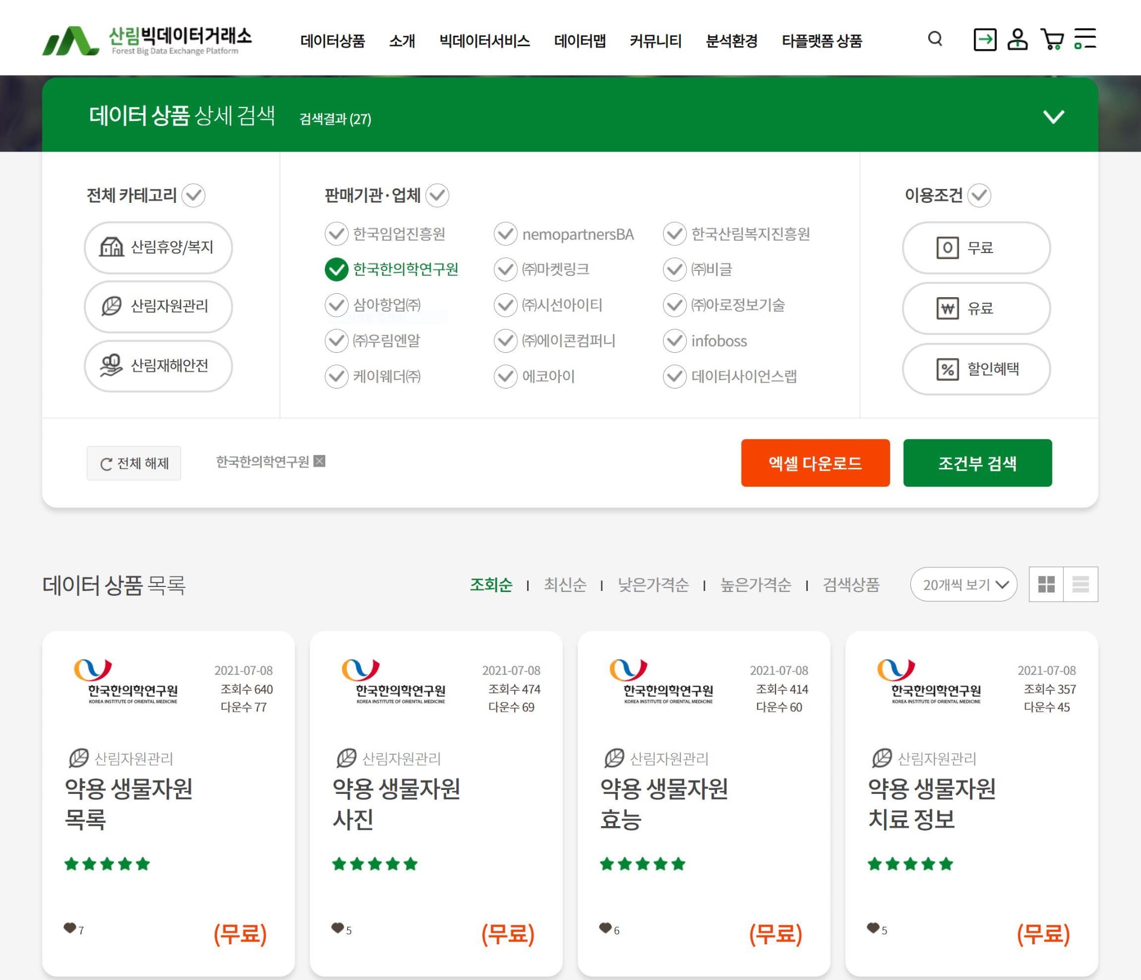Open the user profile icon
This screenshot has height=980, width=1141.
pyautogui.click(x=1017, y=40)
